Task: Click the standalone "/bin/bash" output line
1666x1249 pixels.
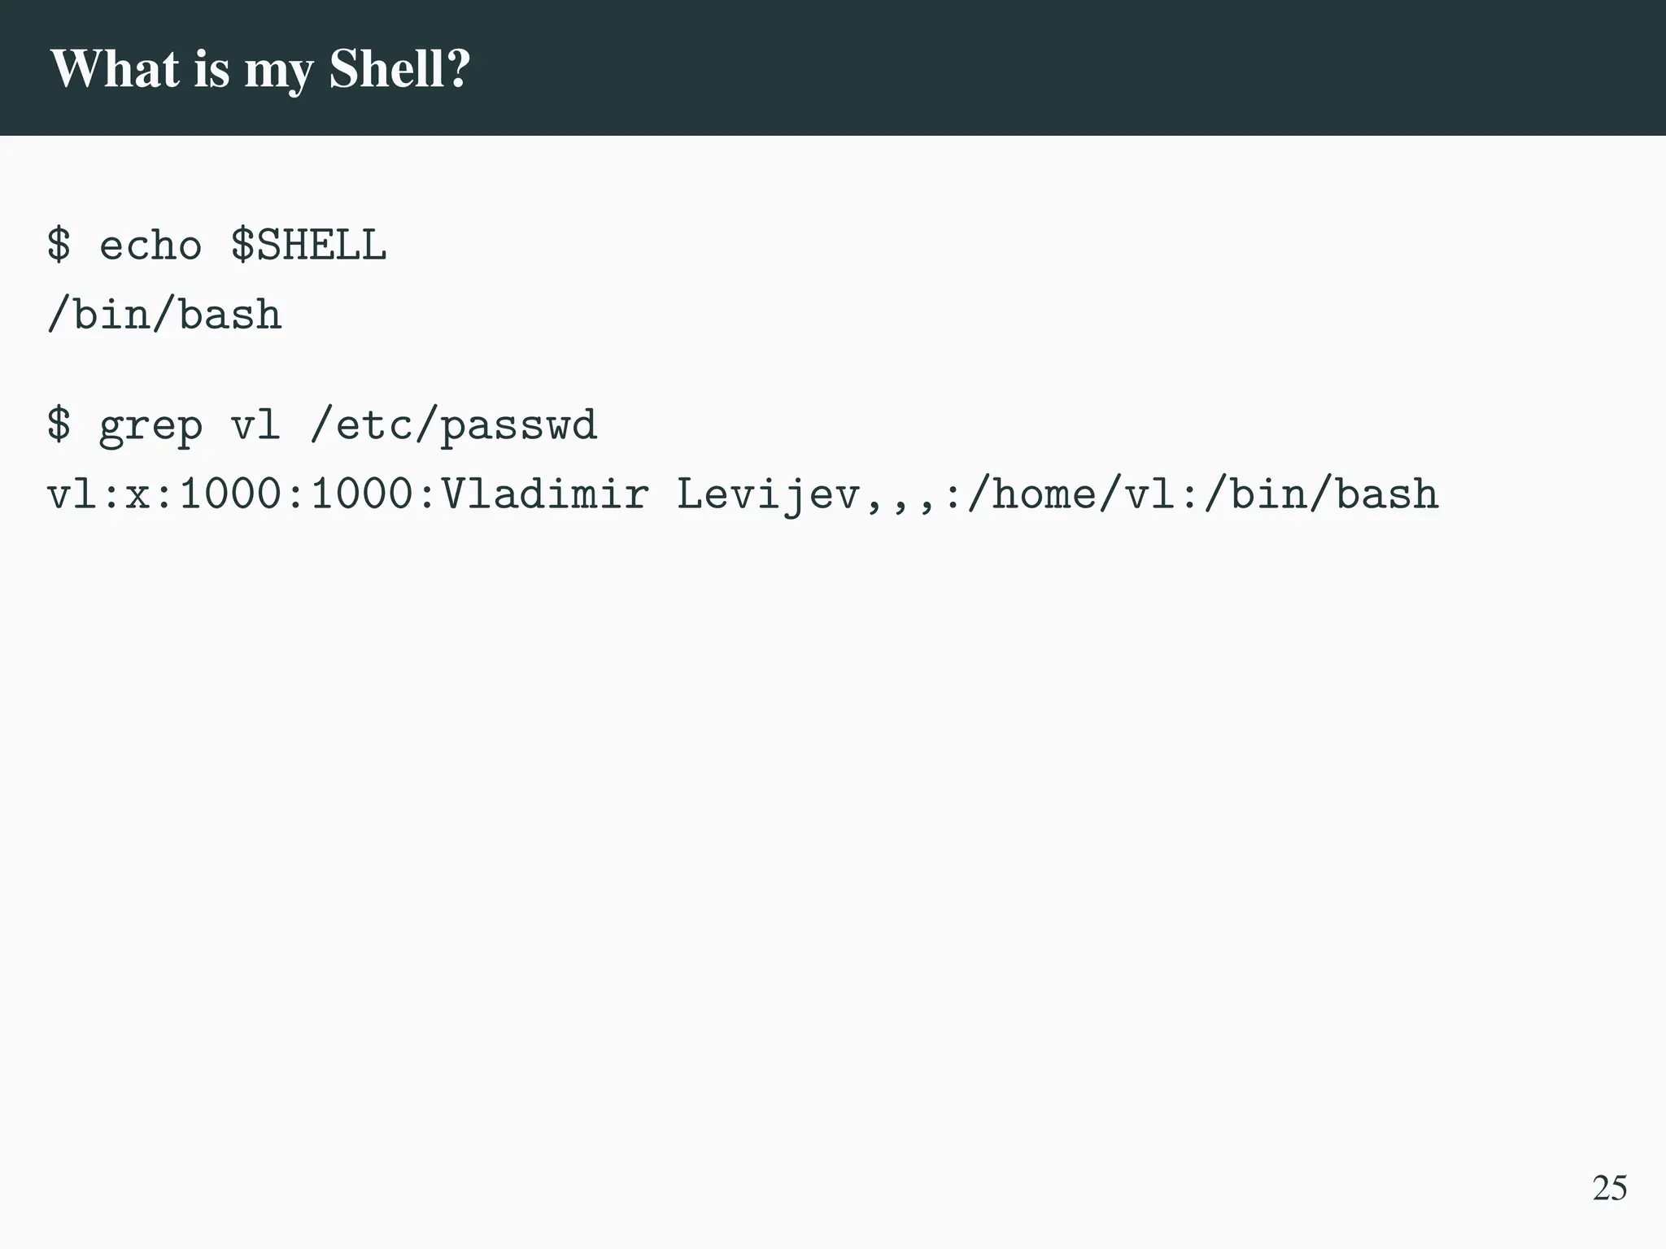Action: click(x=164, y=315)
